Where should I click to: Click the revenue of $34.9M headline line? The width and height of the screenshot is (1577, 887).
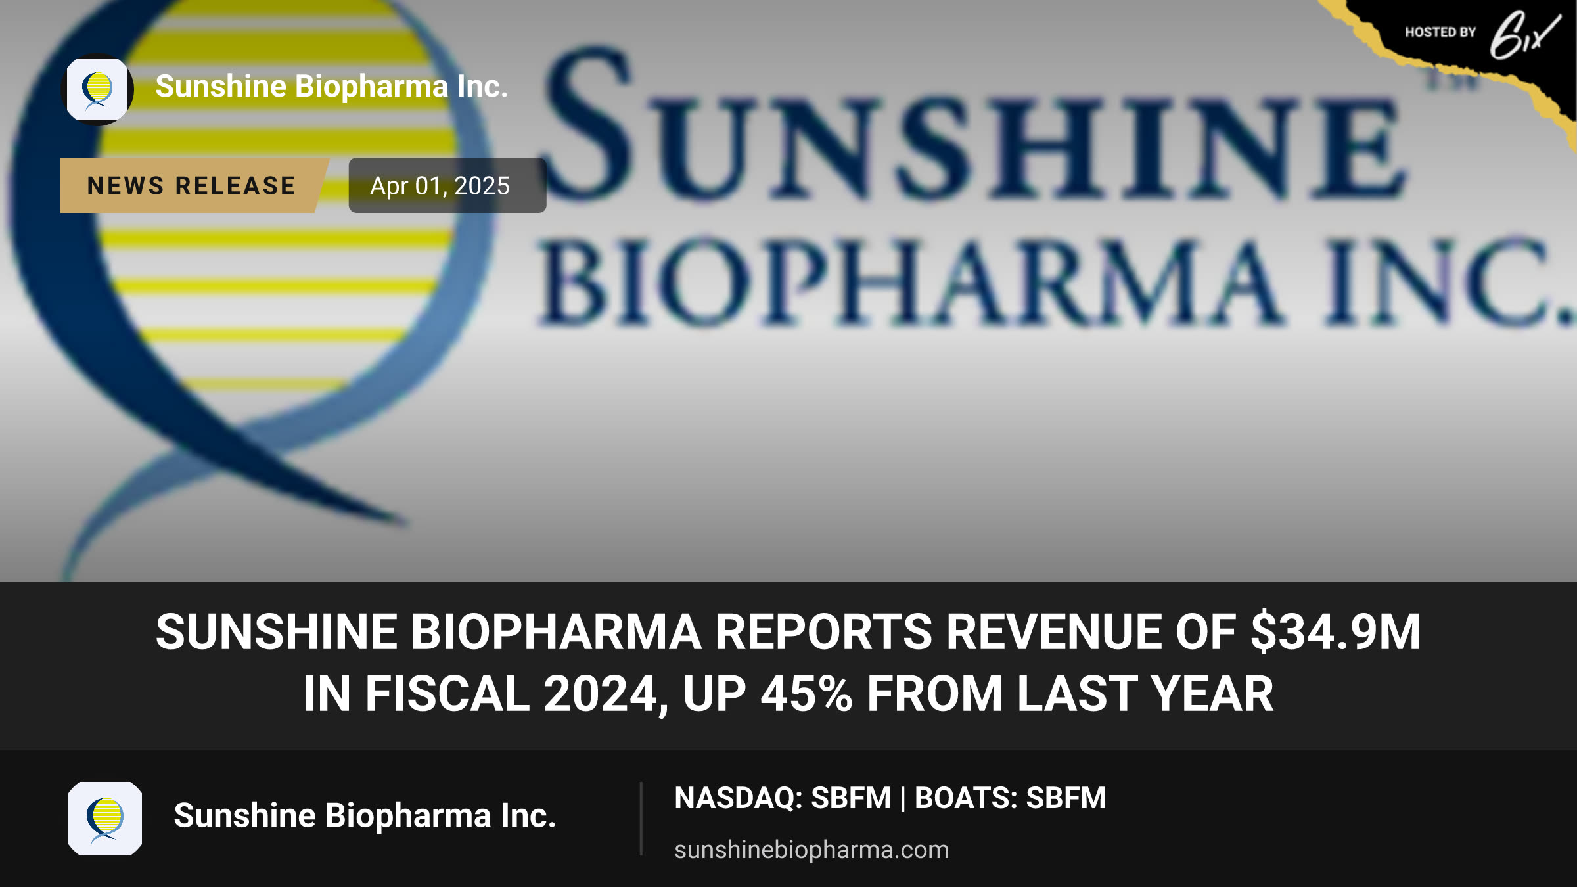(788, 632)
